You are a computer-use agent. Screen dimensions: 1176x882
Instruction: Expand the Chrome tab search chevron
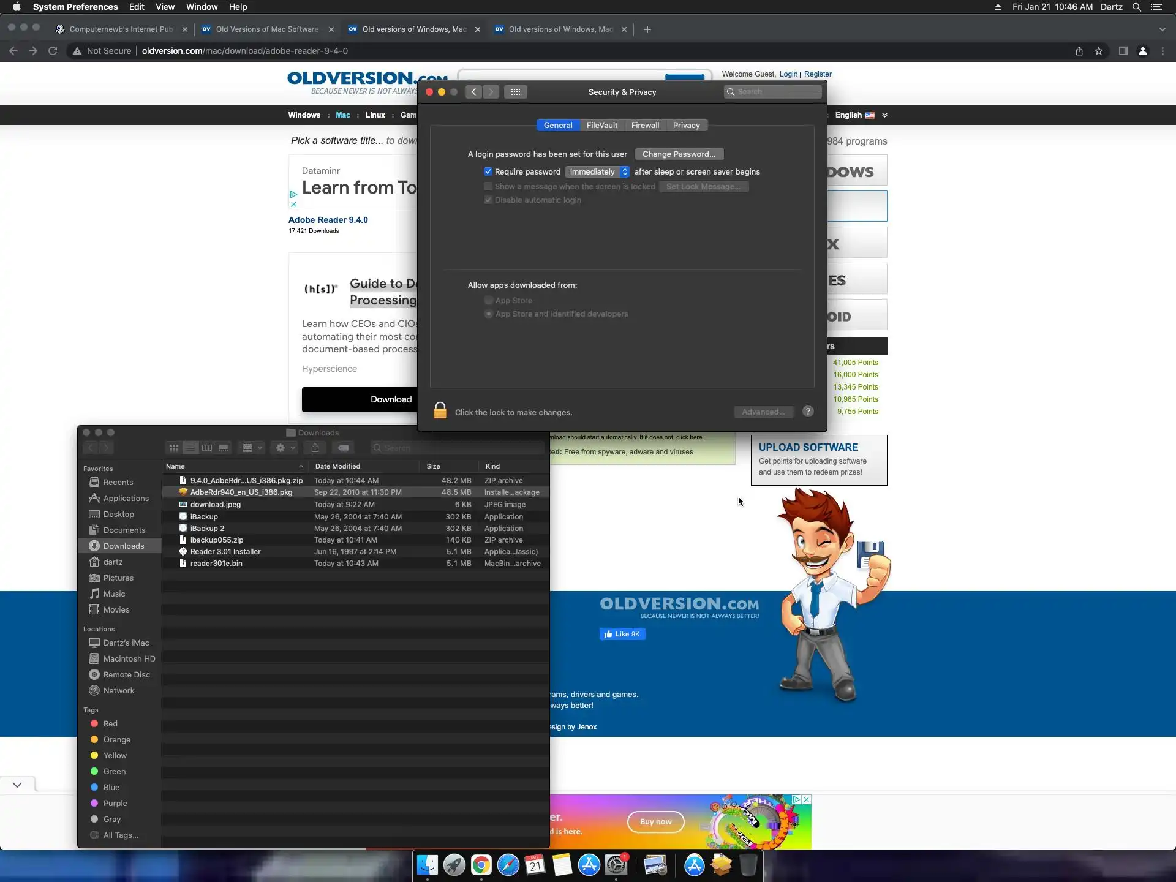click(x=1162, y=29)
